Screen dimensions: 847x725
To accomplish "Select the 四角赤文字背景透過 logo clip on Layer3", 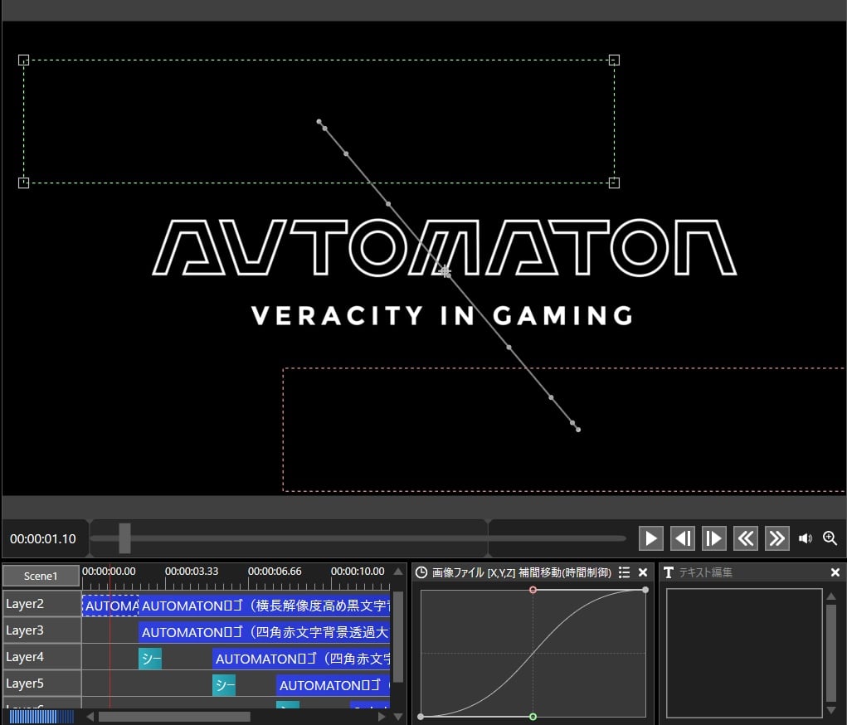I will coord(265,632).
